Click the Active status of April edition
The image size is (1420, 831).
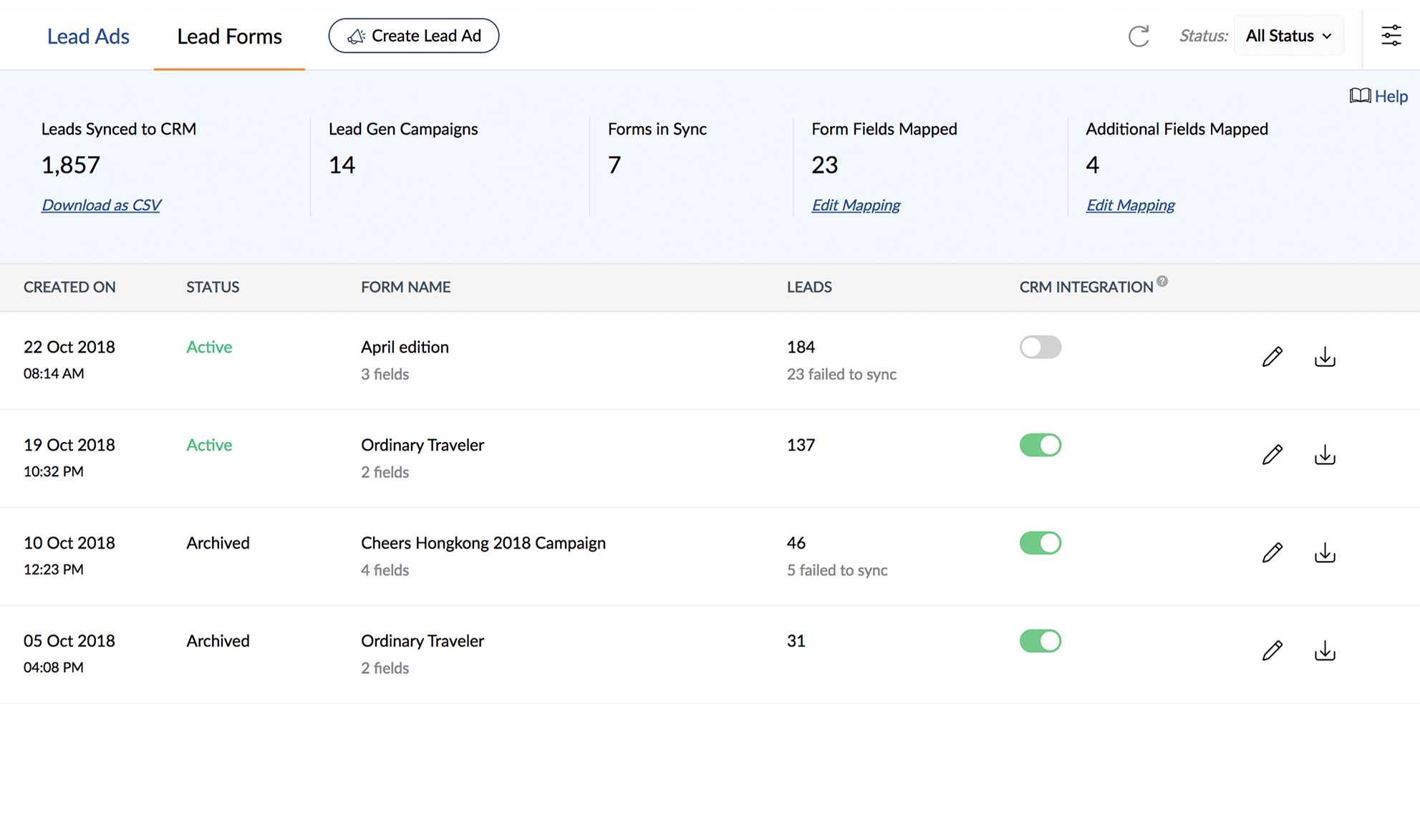pos(209,347)
